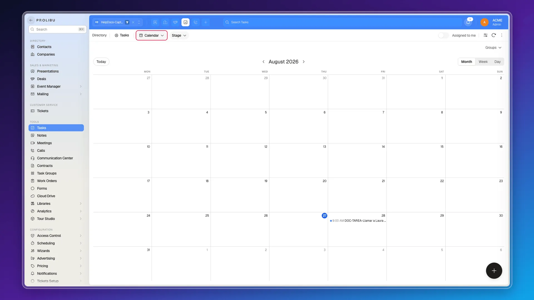Open the deals handshake icon in the top bar
The height and width of the screenshot is (300, 534).
[175, 22]
